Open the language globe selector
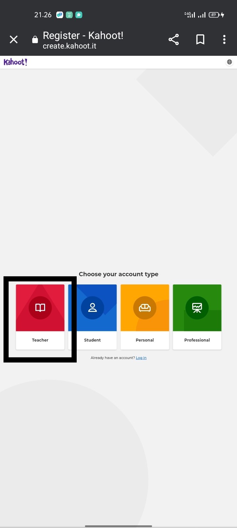Viewport: 237px width, 528px height. click(229, 62)
